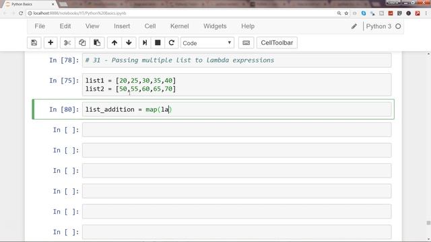Insert a new cell with the plus icon
Viewport: 431px width, 242px height.
51,43
